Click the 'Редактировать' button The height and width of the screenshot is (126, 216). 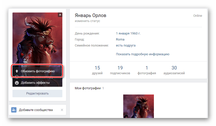37,93
